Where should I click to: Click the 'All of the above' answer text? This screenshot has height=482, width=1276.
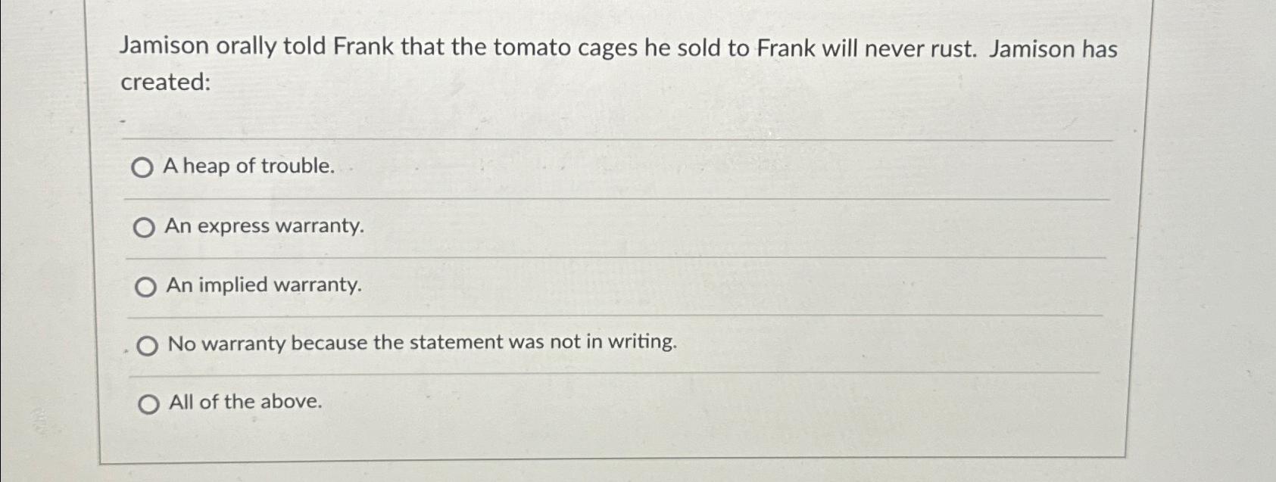point(245,401)
